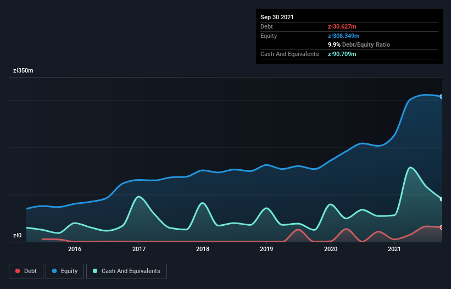Click the 2020 x-axis label
This screenshot has width=451, height=289.
tap(331, 249)
